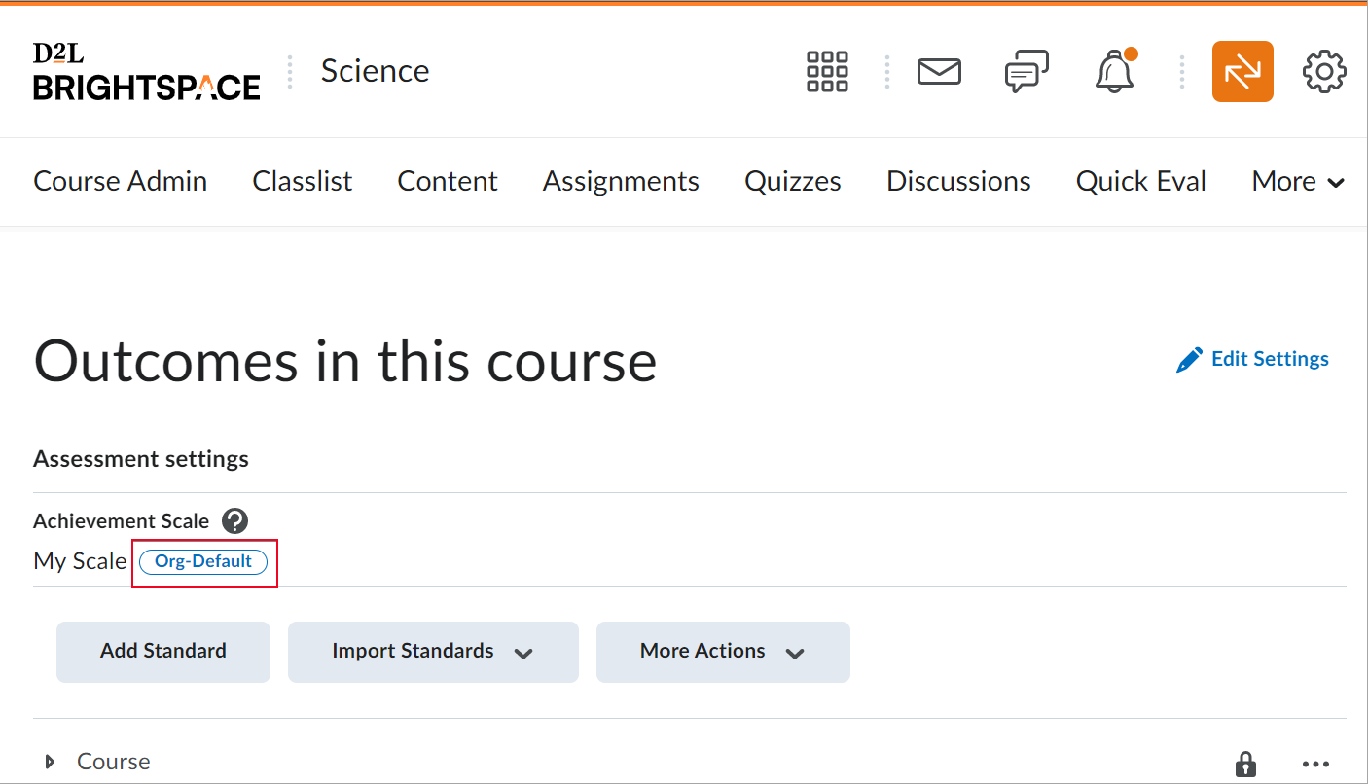This screenshot has width=1368, height=784.
Task: Open the chat discussions icon
Action: (x=1026, y=71)
